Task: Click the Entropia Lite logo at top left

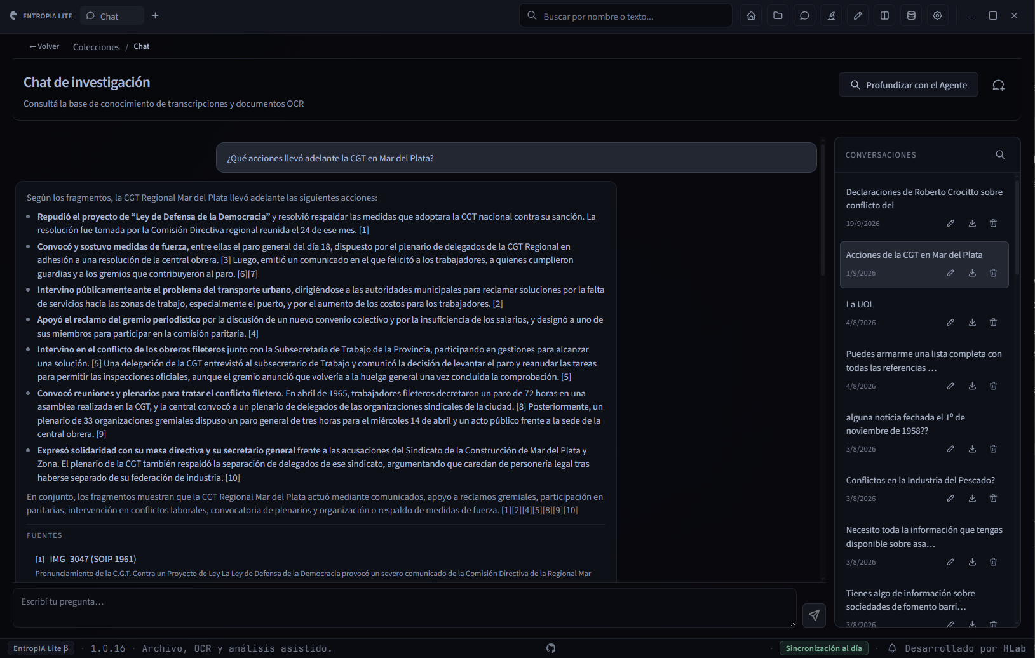Action: point(41,16)
